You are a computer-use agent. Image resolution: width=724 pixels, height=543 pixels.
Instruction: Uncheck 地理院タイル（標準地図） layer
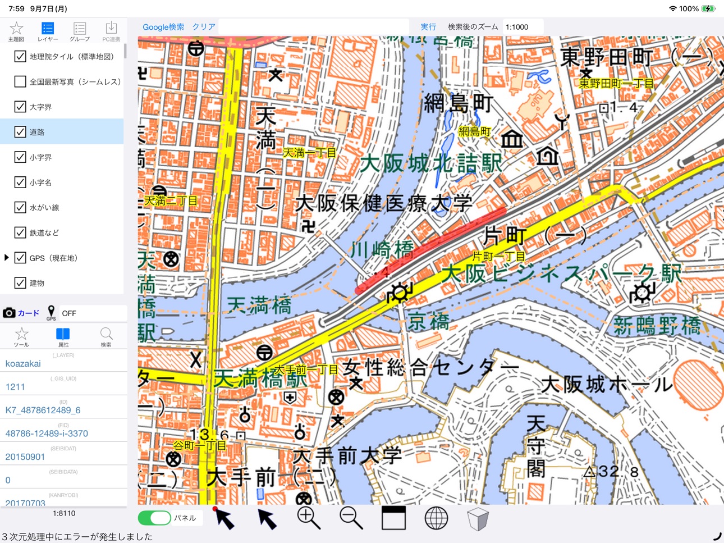pyautogui.click(x=20, y=56)
